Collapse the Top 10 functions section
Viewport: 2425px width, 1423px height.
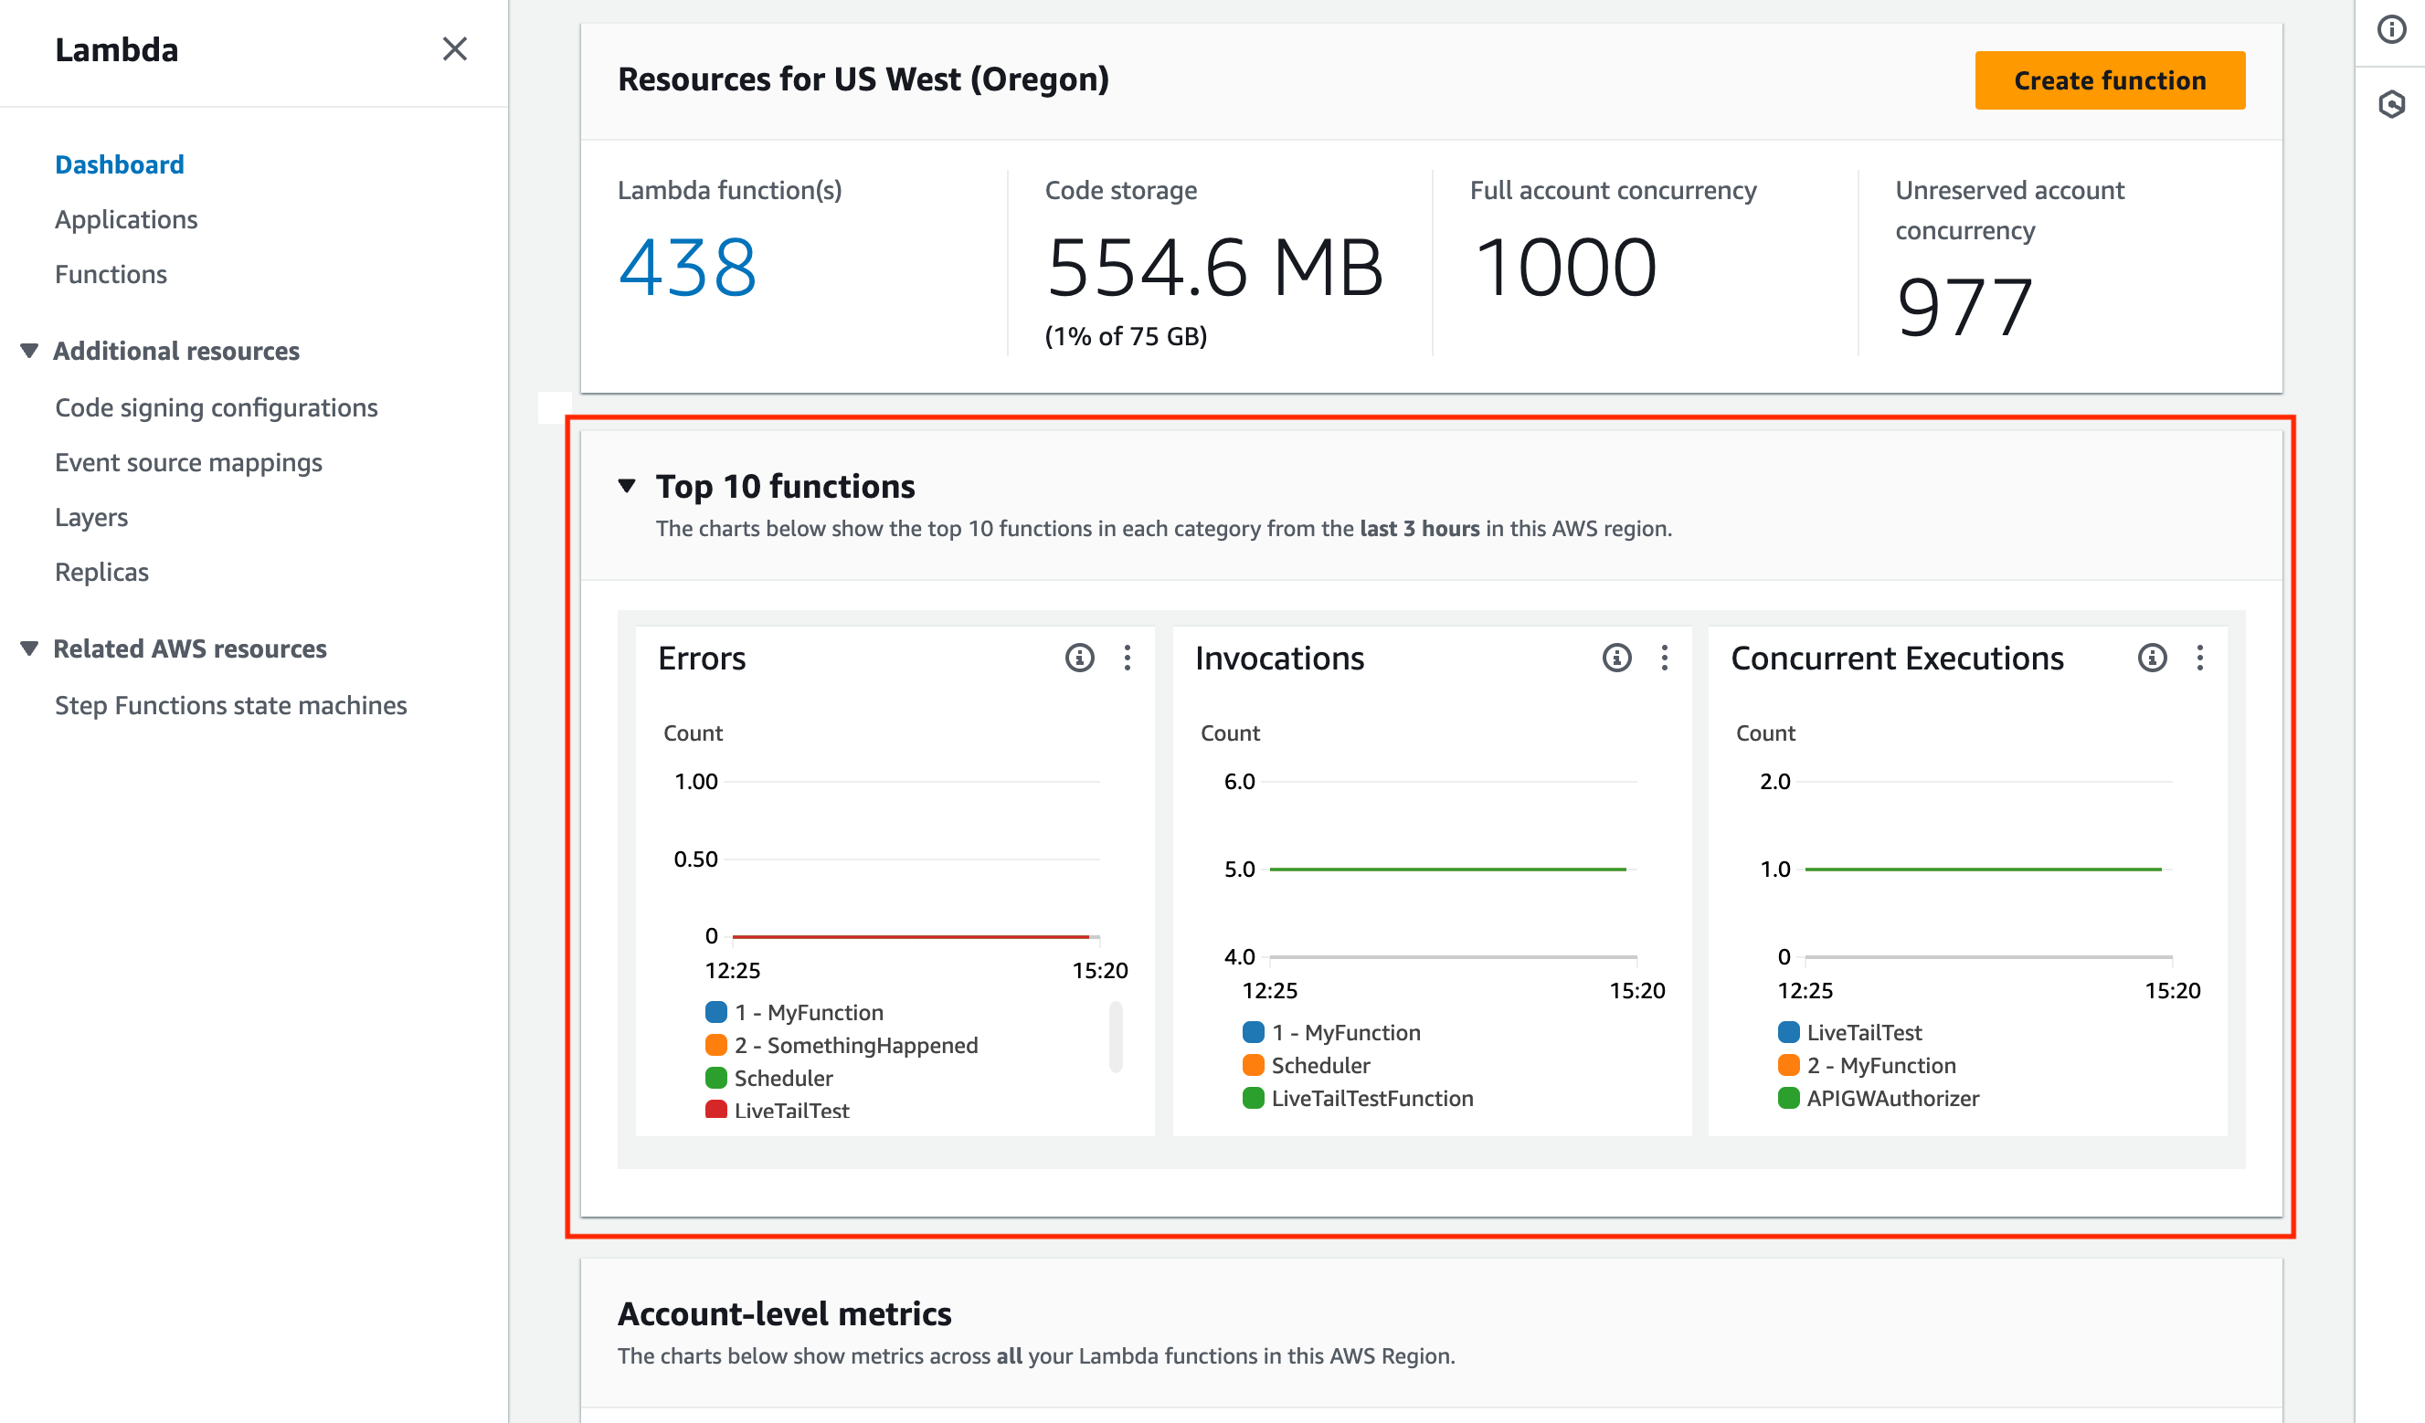click(x=628, y=486)
